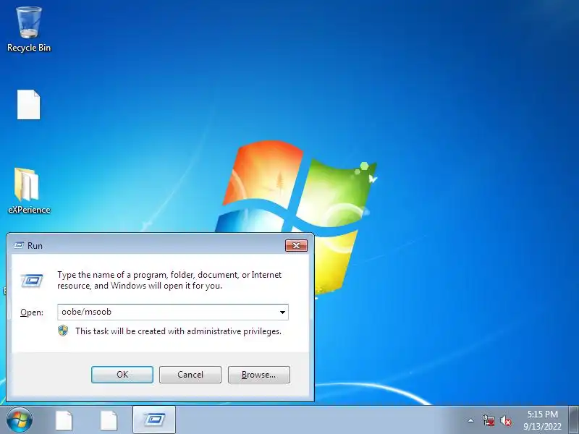Show hidden system tray icons
The width and height of the screenshot is (579, 434).
coord(471,420)
